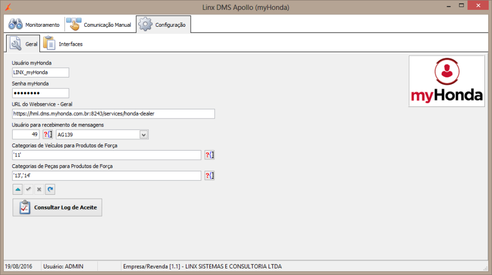Image resolution: width=492 pixels, height=275 pixels.
Task: Switch to the Configuração tab
Action: coord(163,25)
